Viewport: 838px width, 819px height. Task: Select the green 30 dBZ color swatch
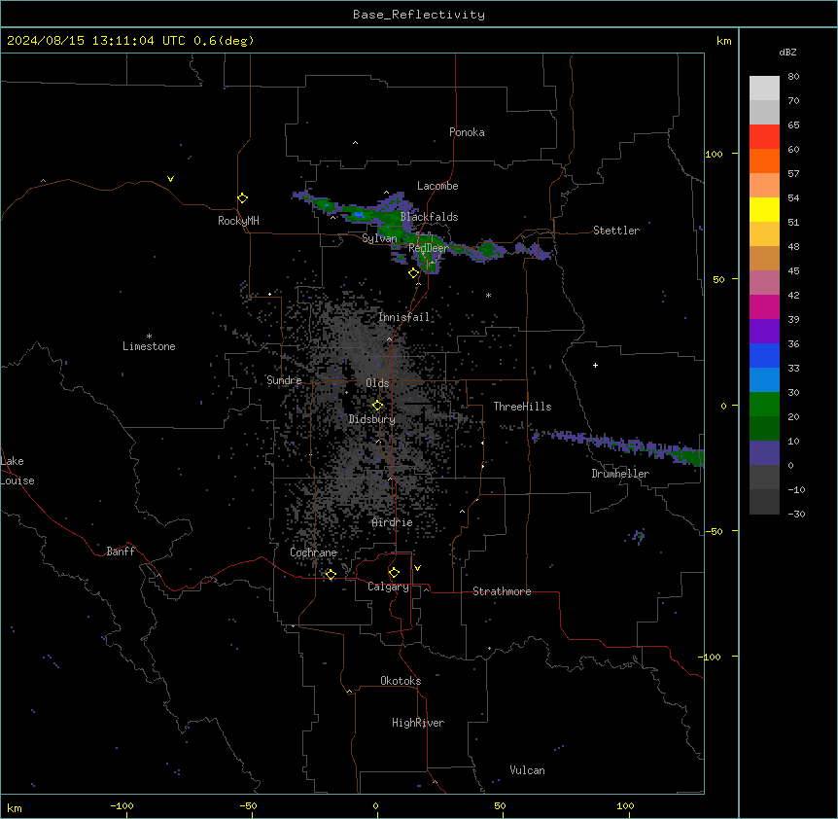(764, 405)
